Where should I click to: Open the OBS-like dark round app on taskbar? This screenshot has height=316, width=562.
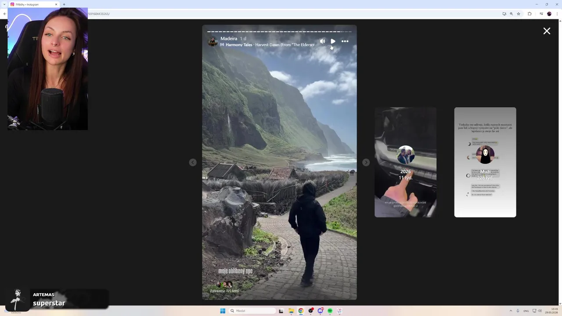[x=311, y=311]
